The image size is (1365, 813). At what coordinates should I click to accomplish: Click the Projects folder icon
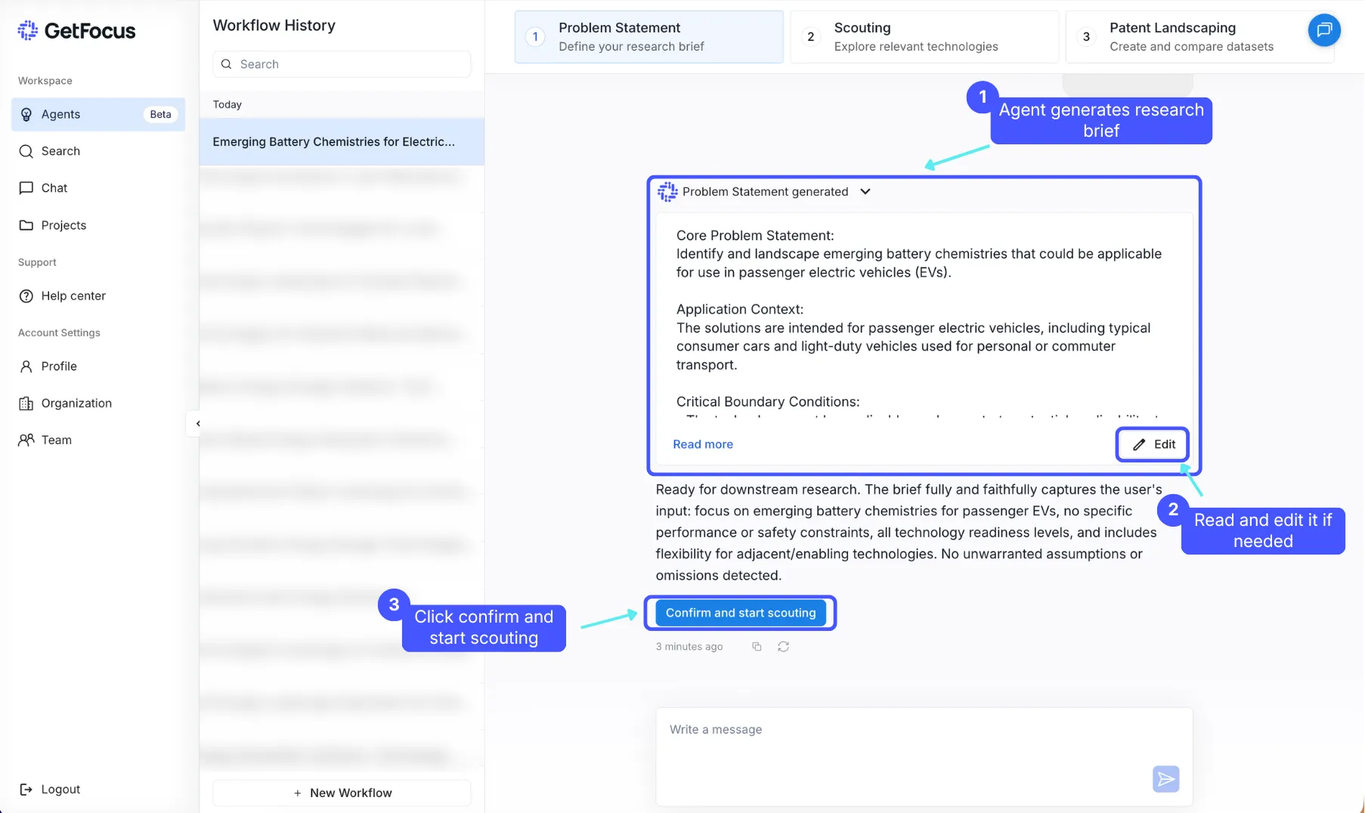[26, 225]
